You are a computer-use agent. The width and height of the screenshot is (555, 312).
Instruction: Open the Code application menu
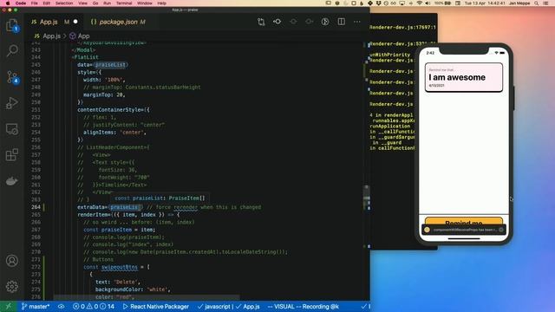click(x=21, y=3)
